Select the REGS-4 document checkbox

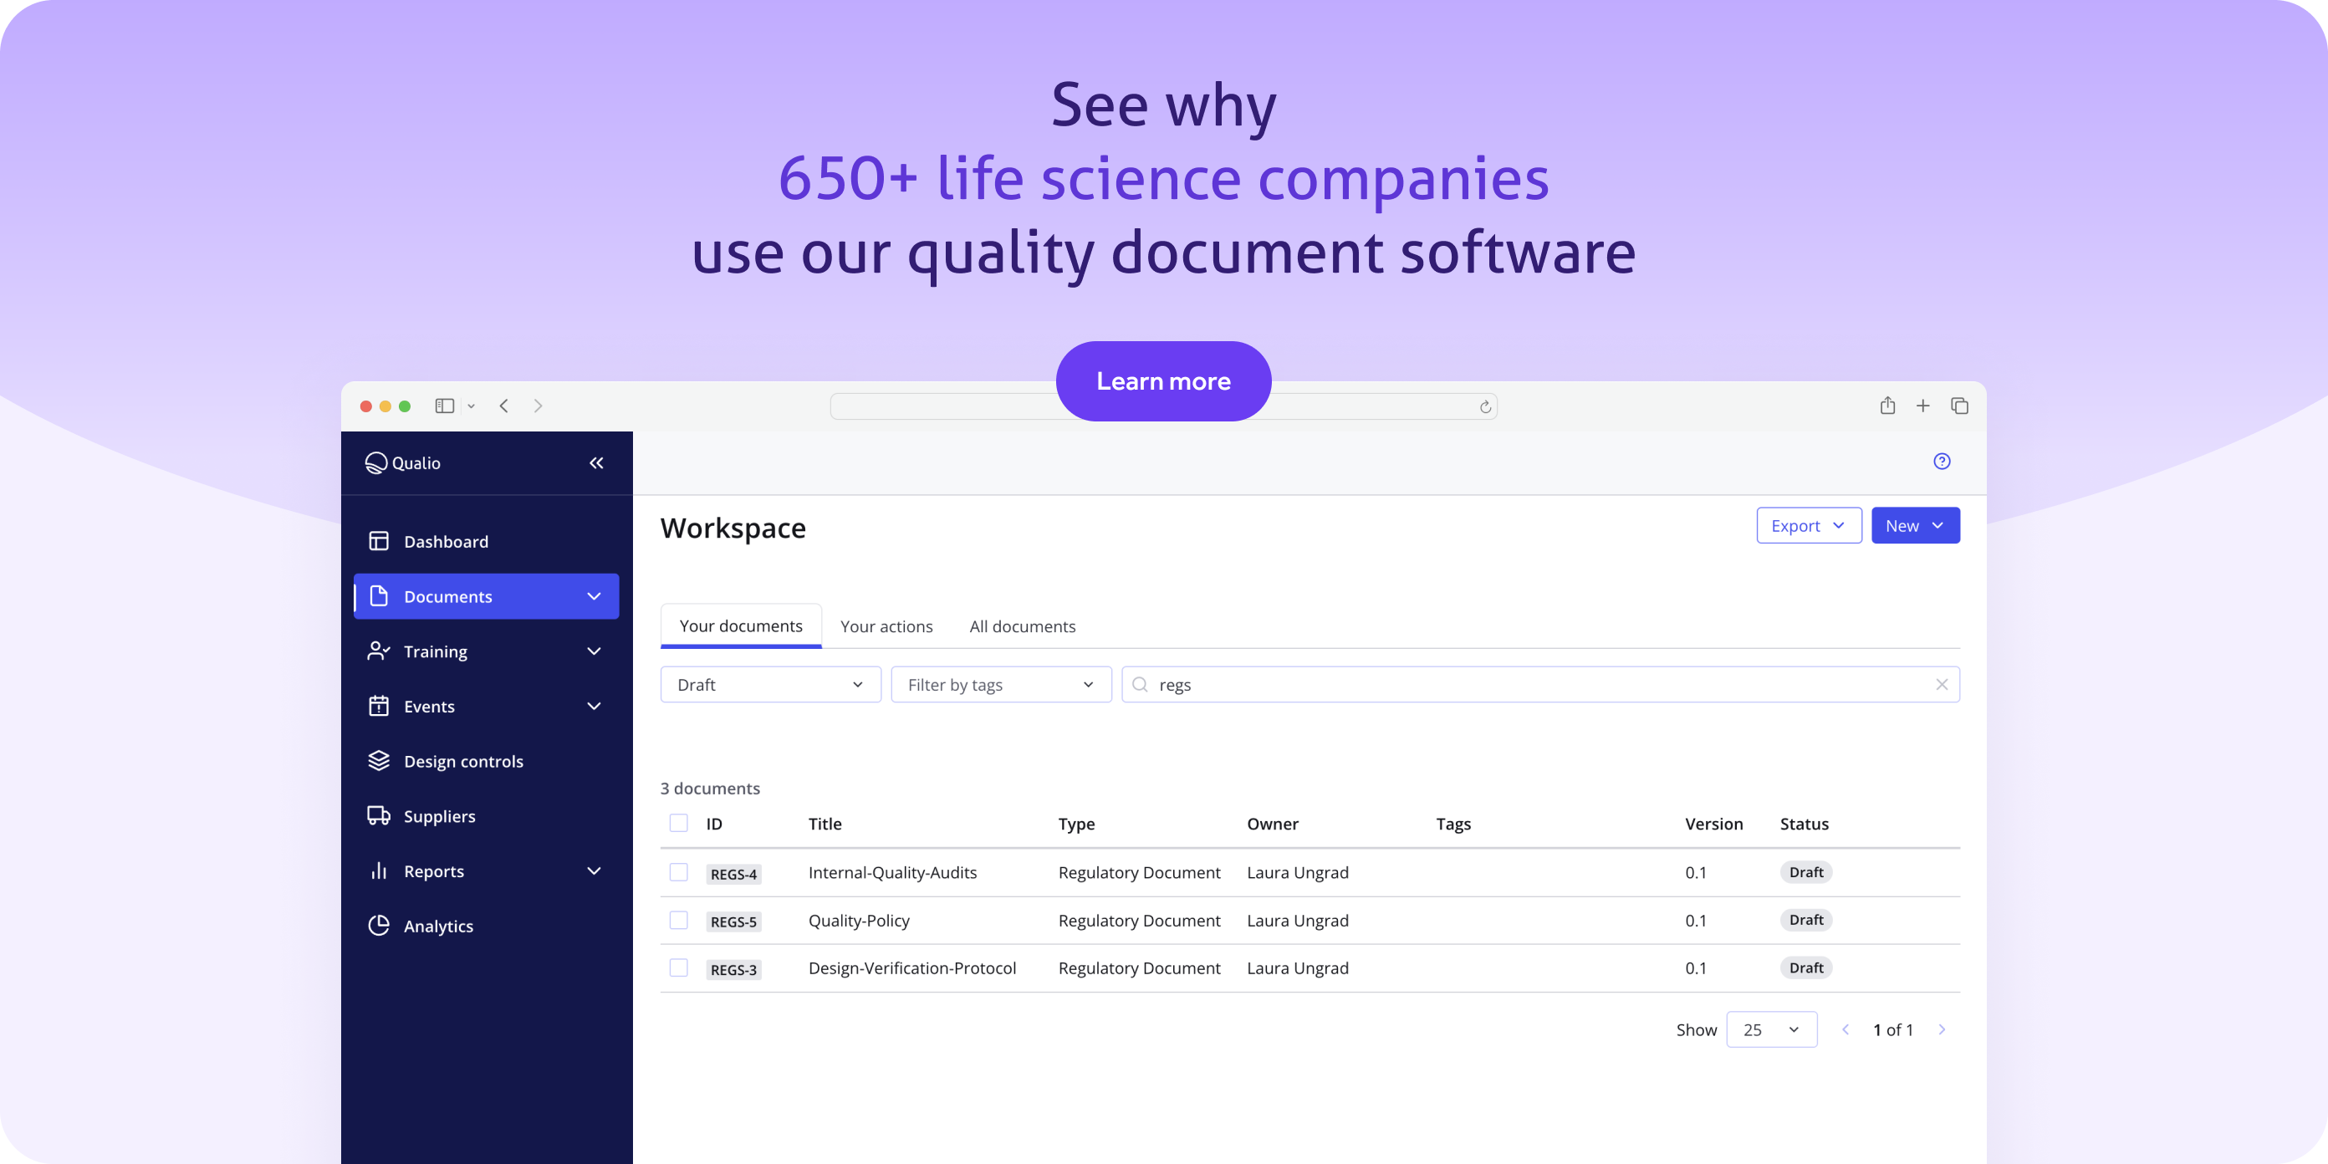pyautogui.click(x=678, y=871)
